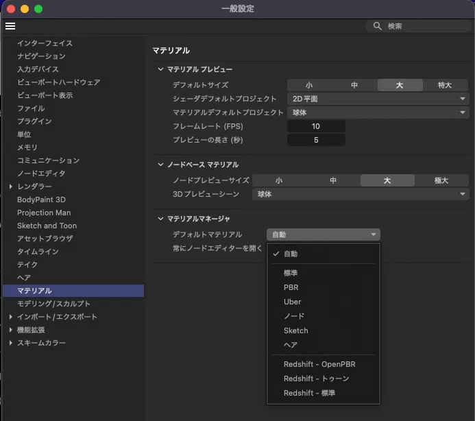Expand the レンダラー tree item

point(11,187)
